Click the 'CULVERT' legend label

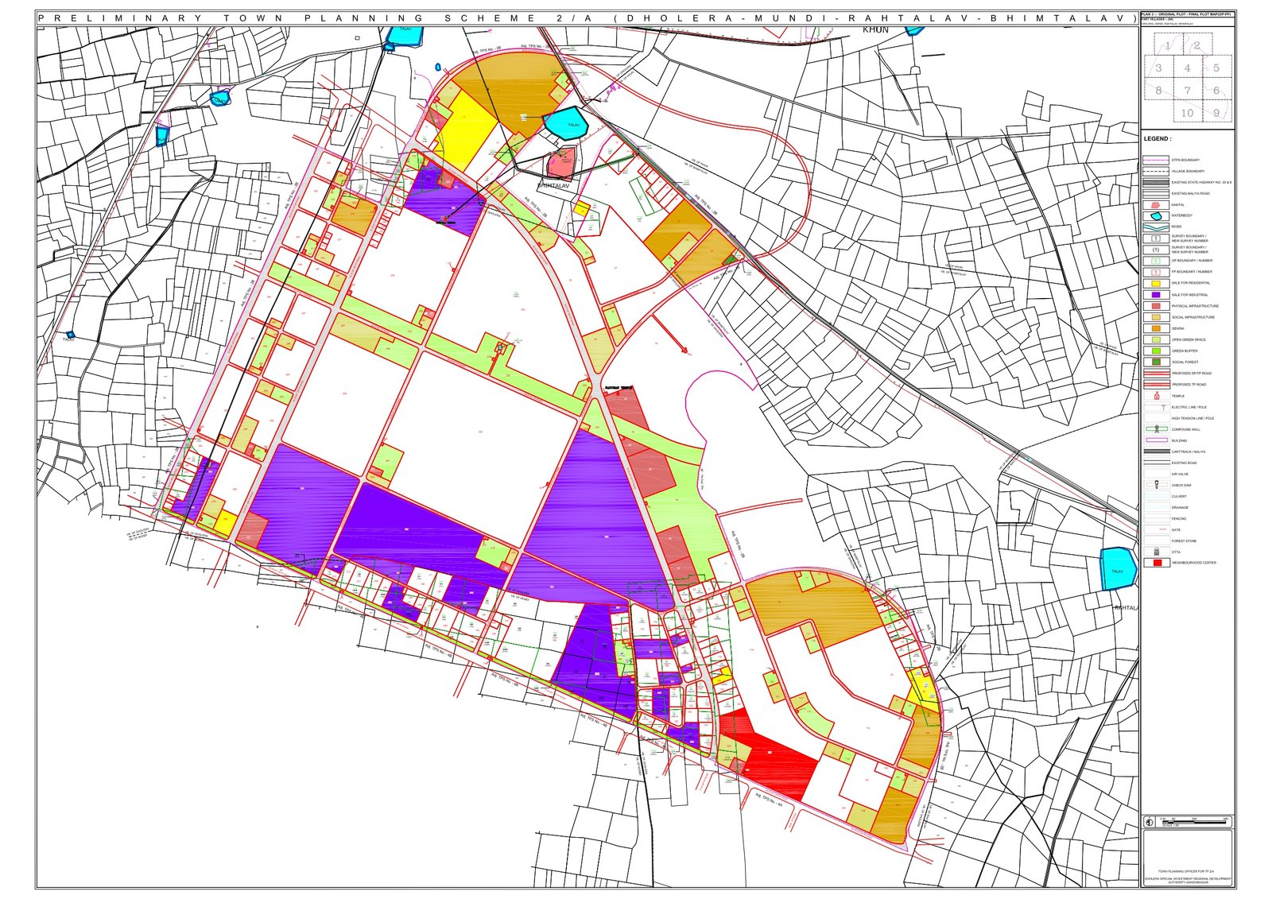pos(1180,496)
